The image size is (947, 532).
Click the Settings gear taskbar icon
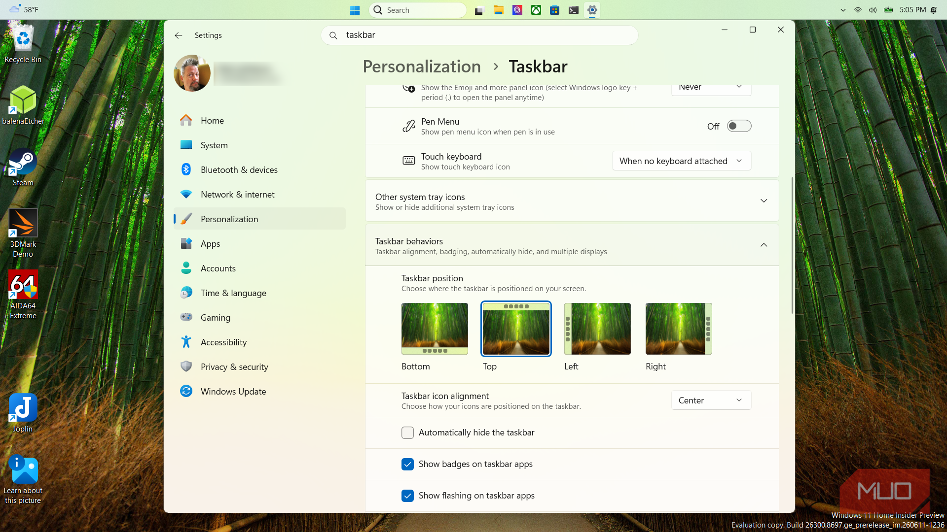click(592, 10)
